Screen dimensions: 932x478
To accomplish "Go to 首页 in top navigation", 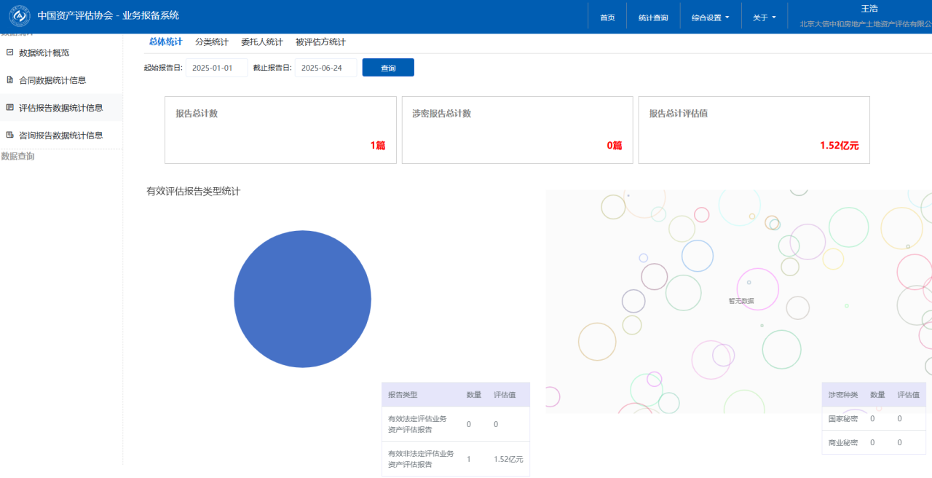I will (607, 17).
